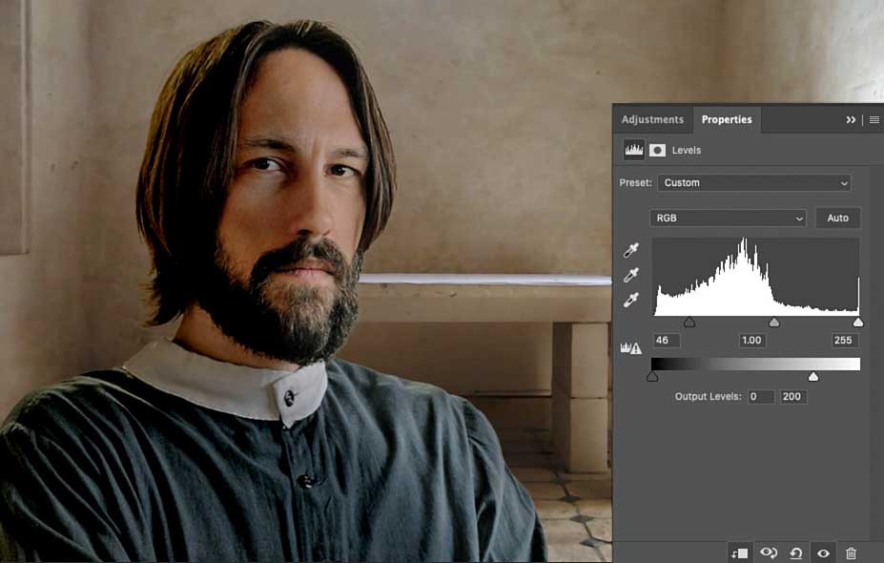Open the Properties panel menu
Screen dimensions: 884x563
pos(874,119)
